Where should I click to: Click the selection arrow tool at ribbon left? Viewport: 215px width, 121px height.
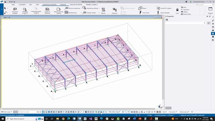5,8
